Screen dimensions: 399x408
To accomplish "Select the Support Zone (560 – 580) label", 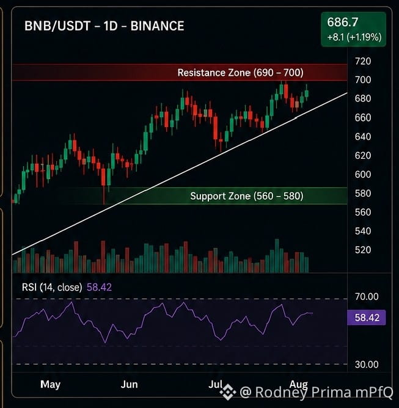I will click(246, 196).
